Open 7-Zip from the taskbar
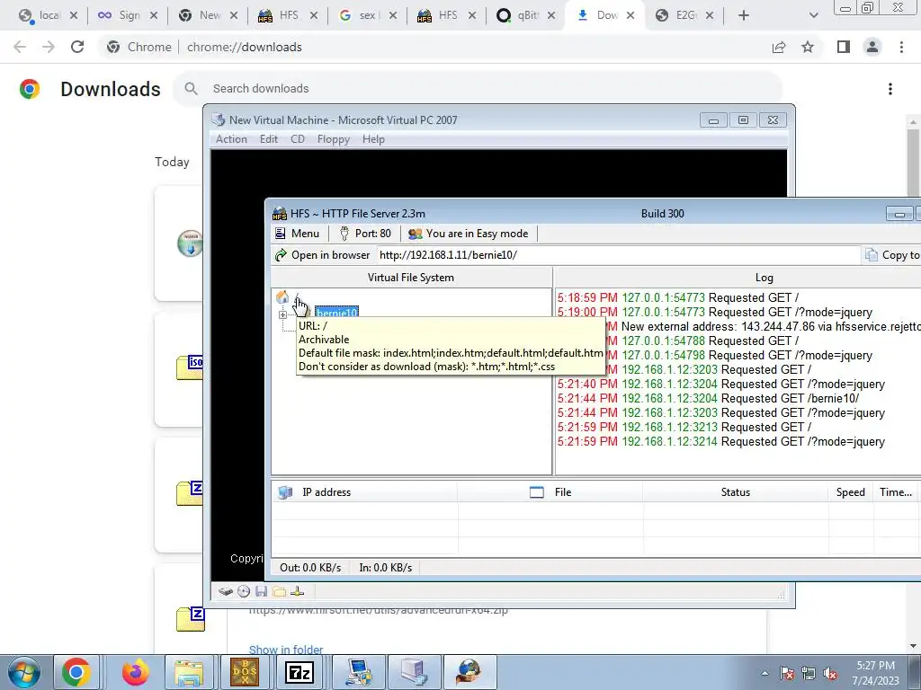This screenshot has height=690, width=921. [x=300, y=672]
